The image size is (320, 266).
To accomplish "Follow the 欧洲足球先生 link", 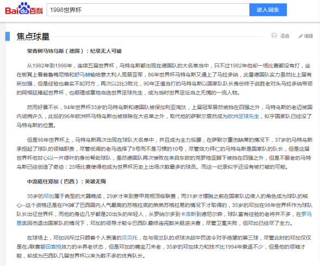I will coord(243,117).
